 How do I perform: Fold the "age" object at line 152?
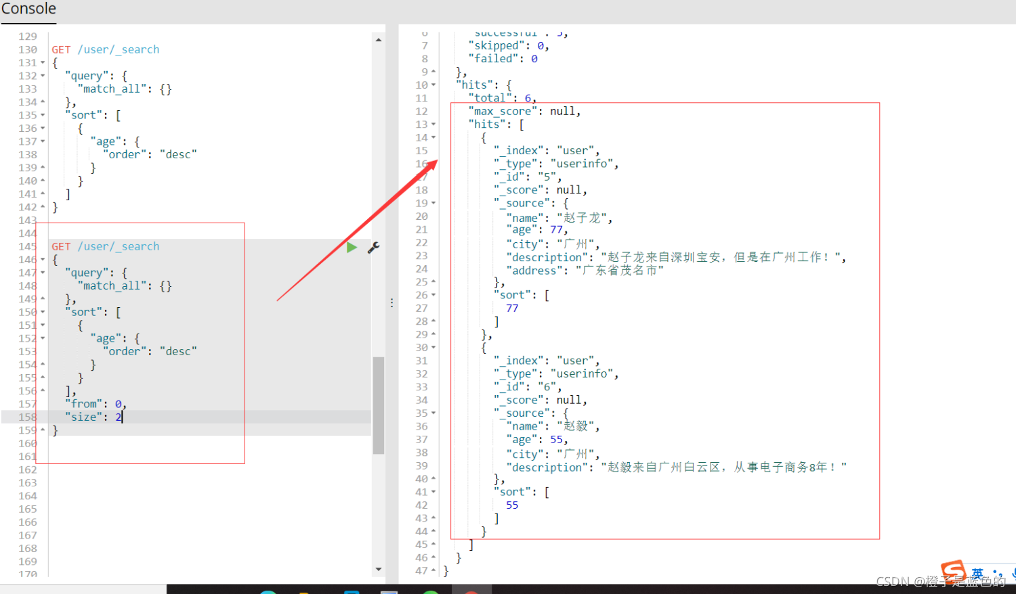tap(43, 338)
